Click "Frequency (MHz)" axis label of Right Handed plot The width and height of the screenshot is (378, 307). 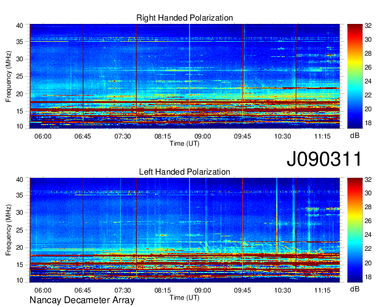pyautogui.click(x=8, y=76)
